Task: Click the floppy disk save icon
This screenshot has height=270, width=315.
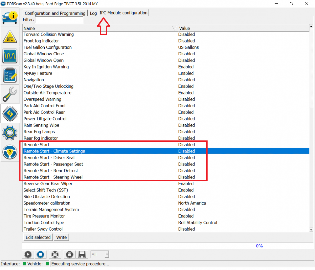Action: pyautogui.click(x=82, y=254)
